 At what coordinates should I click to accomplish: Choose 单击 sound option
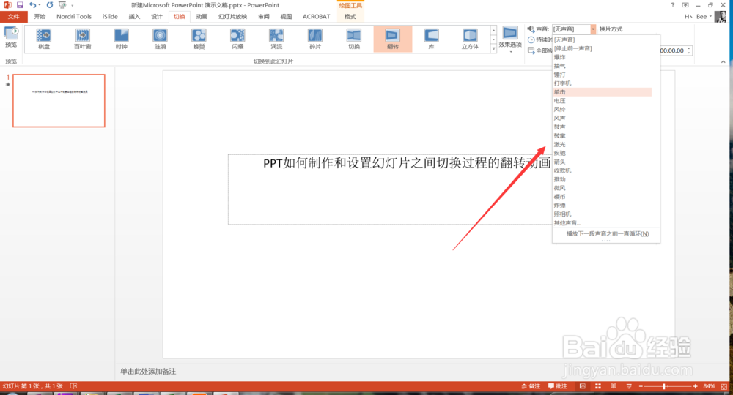[603, 92]
